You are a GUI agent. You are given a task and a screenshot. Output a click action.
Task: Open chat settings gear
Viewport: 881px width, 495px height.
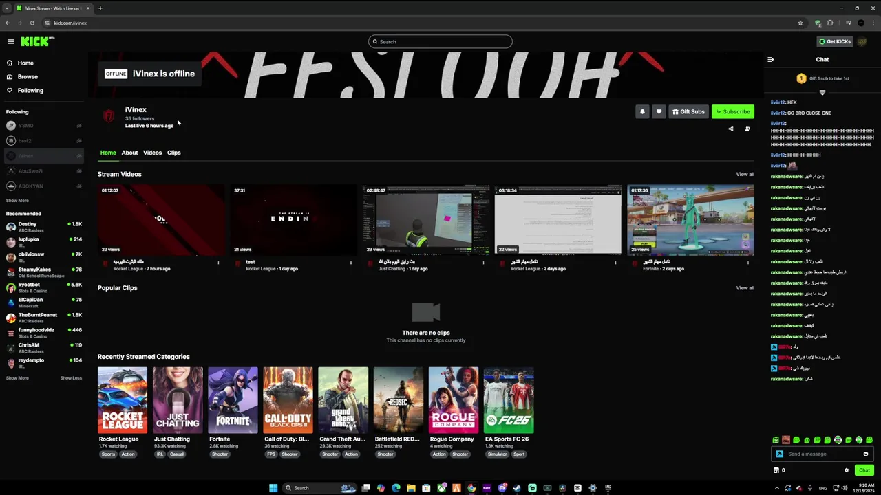point(847,470)
